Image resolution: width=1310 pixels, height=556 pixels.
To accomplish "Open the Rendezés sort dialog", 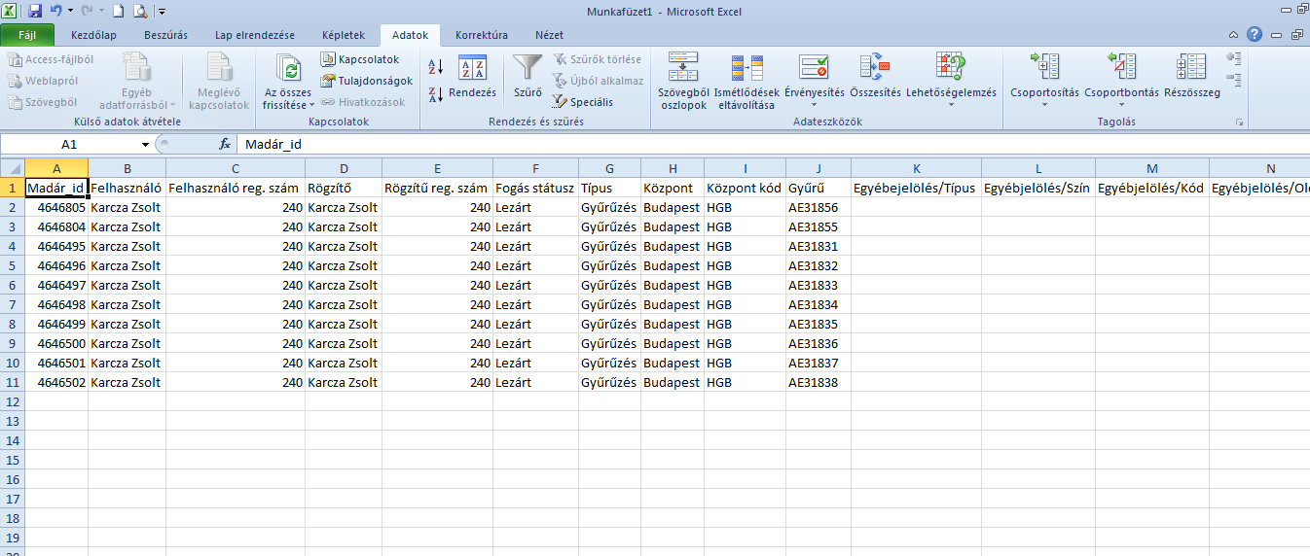I will pyautogui.click(x=472, y=78).
